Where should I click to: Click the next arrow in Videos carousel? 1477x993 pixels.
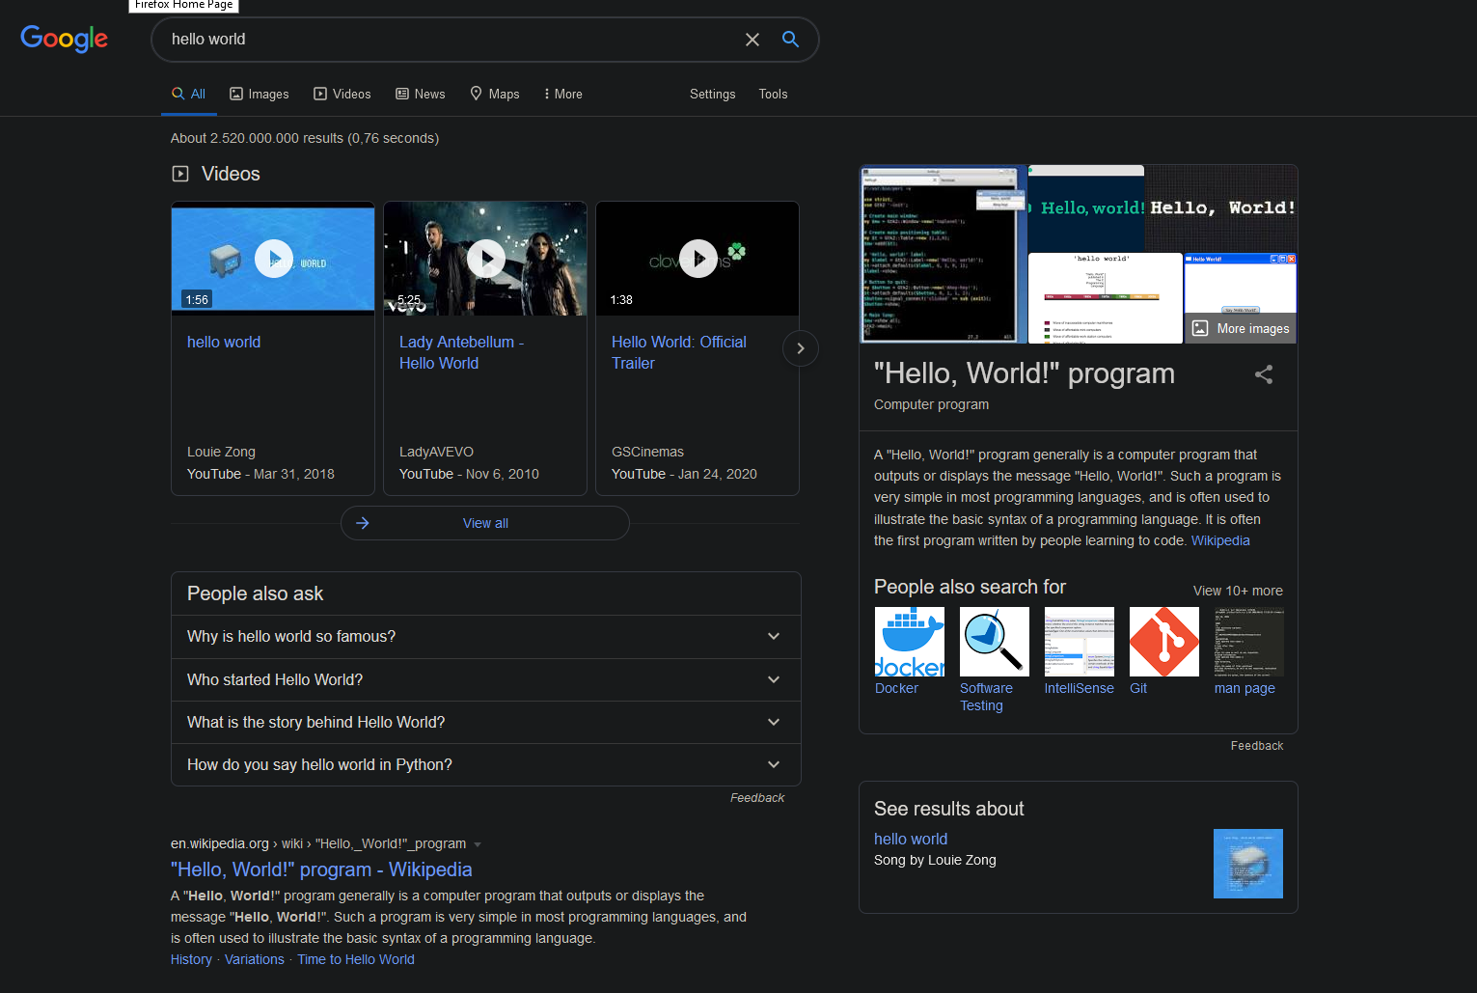pyautogui.click(x=800, y=348)
